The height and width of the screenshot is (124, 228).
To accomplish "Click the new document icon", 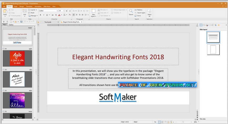I will (x=11, y=22).
